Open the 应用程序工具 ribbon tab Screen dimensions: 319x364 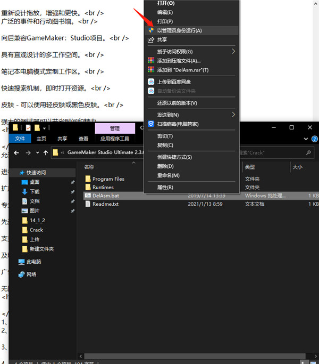pyautogui.click(x=115, y=139)
